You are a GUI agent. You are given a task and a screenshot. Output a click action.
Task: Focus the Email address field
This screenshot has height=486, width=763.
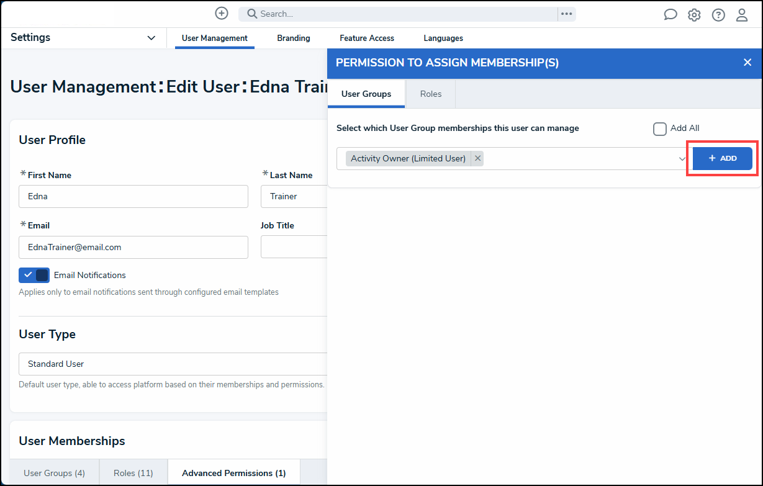tap(133, 247)
